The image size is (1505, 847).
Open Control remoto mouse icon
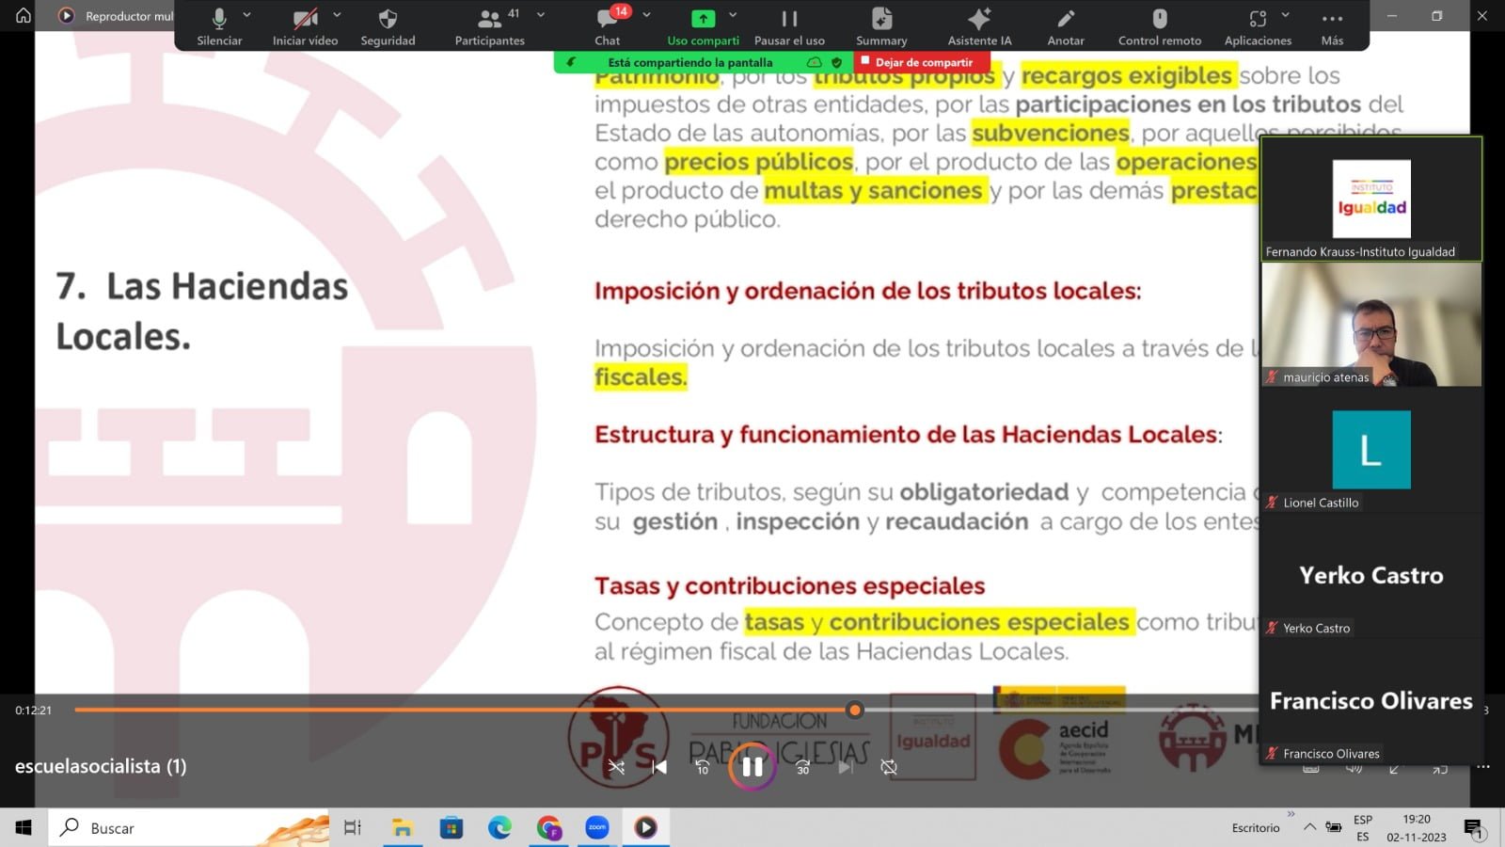1160,25
